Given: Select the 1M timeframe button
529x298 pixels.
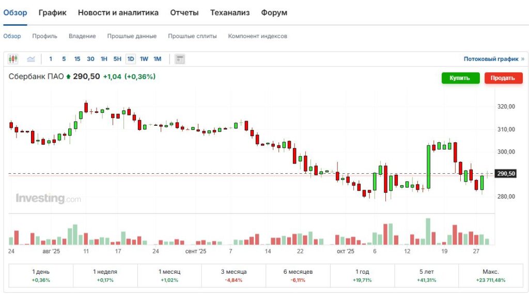Looking at the screenshot, I should click(x=158, y=59).
